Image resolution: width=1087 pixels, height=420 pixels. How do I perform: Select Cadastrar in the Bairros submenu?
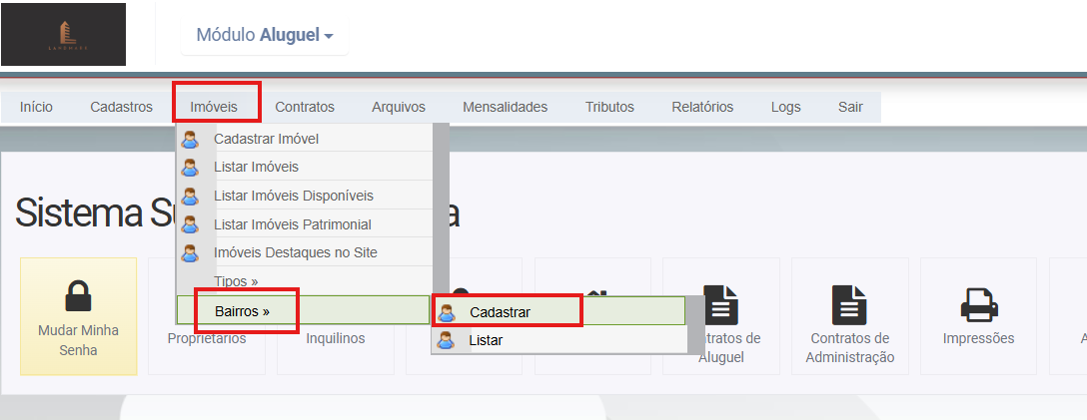coord(500,311)
